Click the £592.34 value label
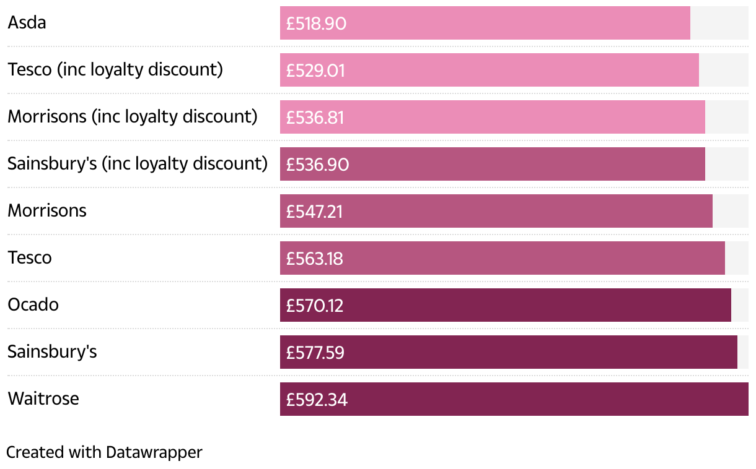 click(317, 400)
